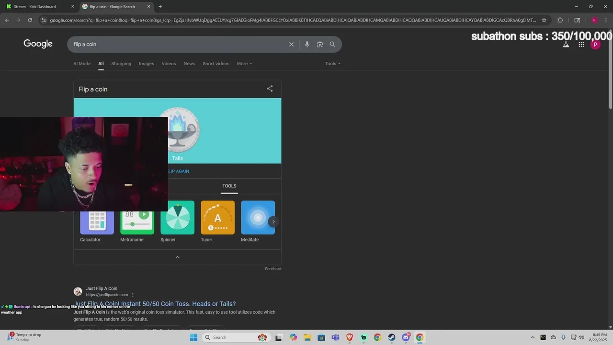Open the Tuner tool tile
This screenshot has height=345, width=613.
tap(217, 222)
